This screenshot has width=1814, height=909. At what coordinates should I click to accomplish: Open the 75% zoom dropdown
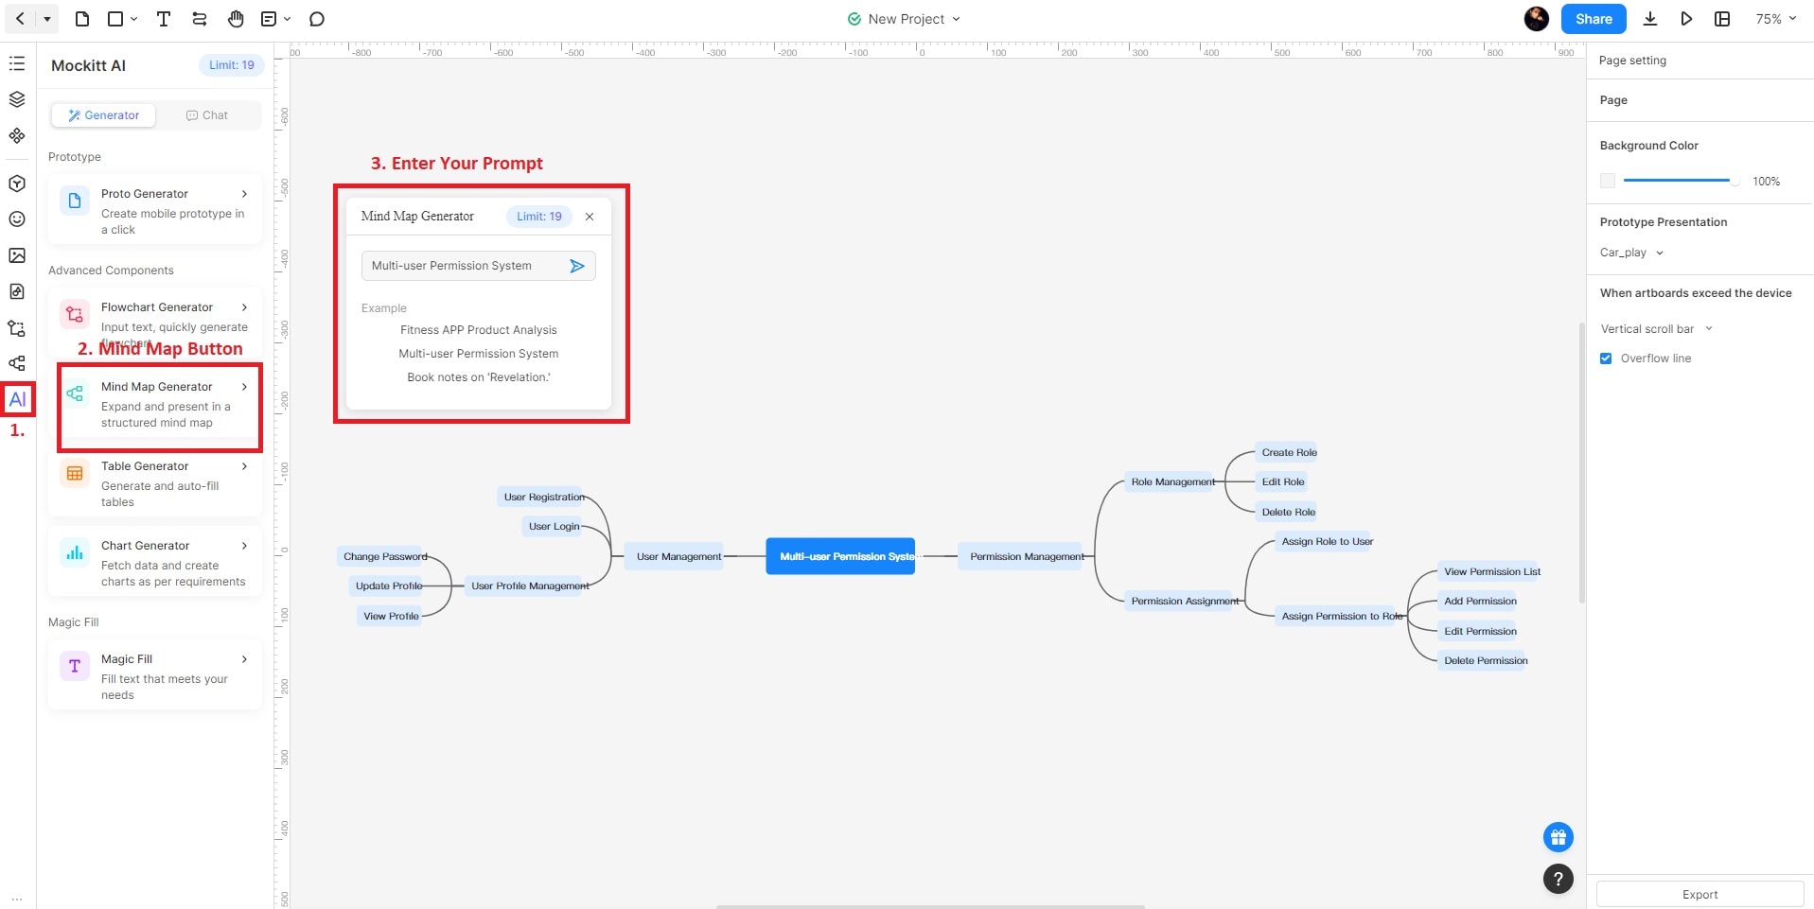pyautogui.click(x=1775, y=19)
